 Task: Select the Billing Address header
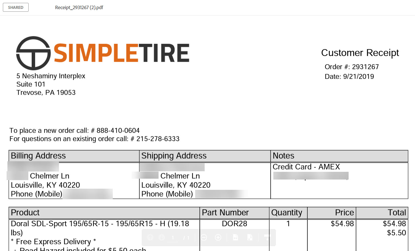[38, 156]
